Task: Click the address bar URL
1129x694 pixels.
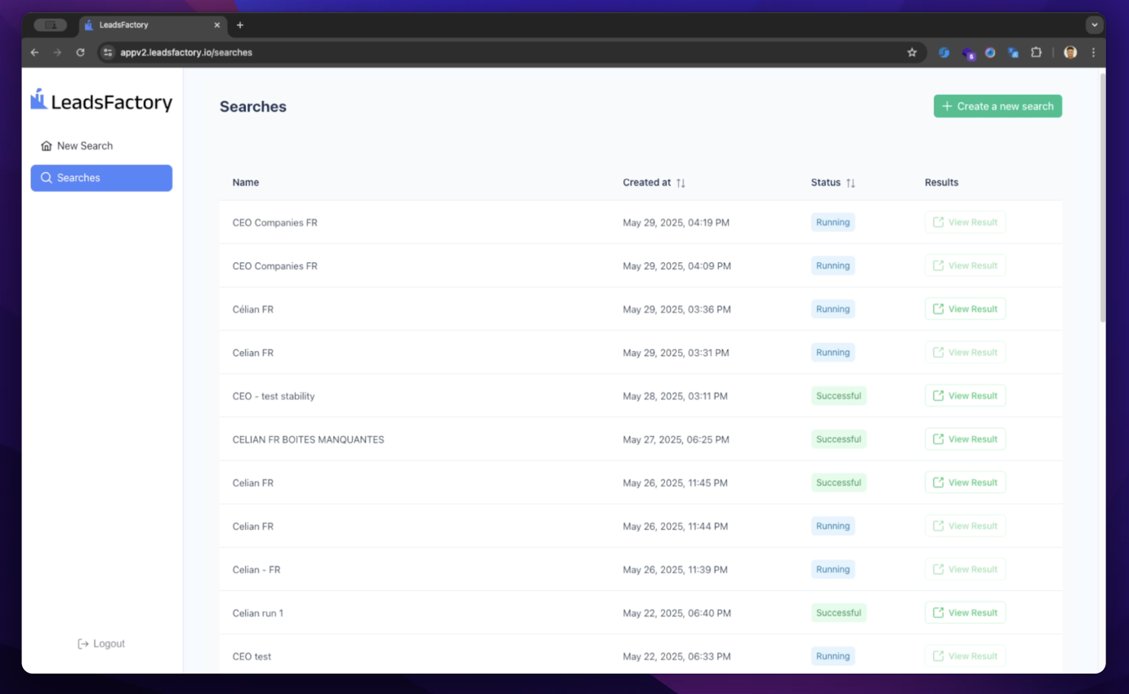Action: pos(186,52)
